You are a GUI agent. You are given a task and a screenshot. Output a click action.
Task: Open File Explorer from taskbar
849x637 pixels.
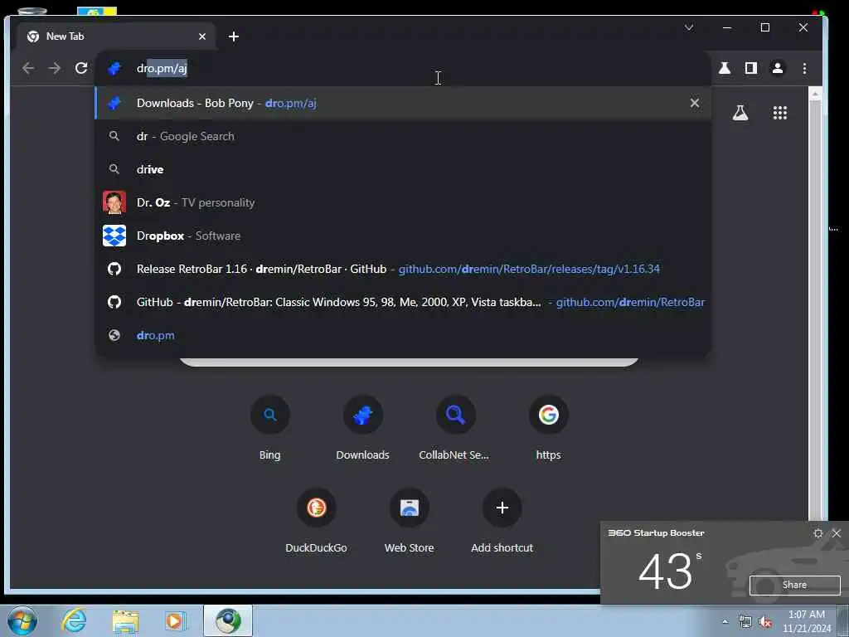(125, 620)
